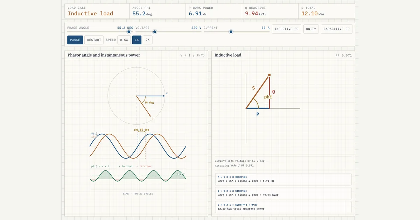Click the phase angle slider handle

click(129, 32)
